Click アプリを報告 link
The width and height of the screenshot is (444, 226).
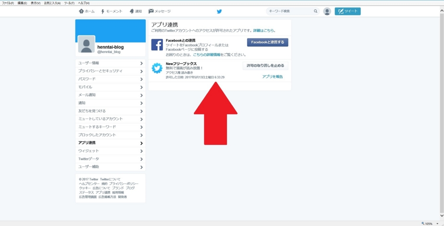pos(272,77)
